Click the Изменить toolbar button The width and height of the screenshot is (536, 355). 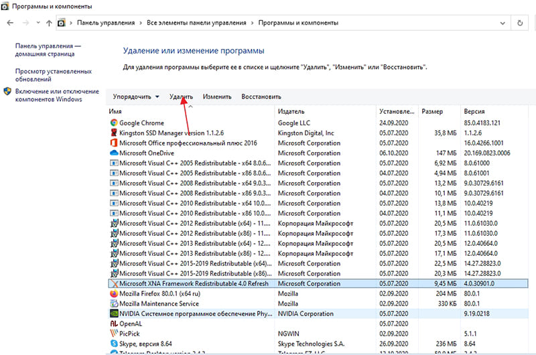217,96
